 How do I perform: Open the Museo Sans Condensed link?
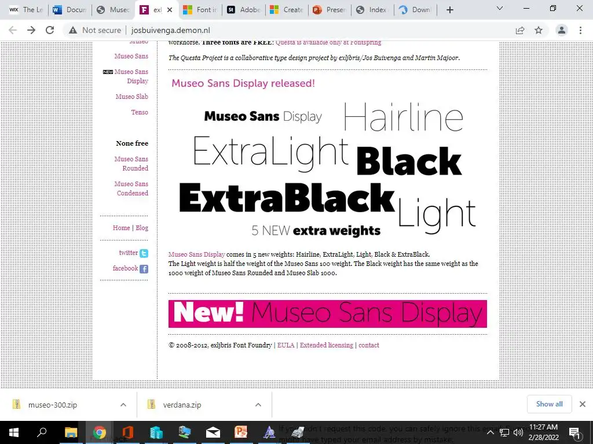[x=131, y=188]
